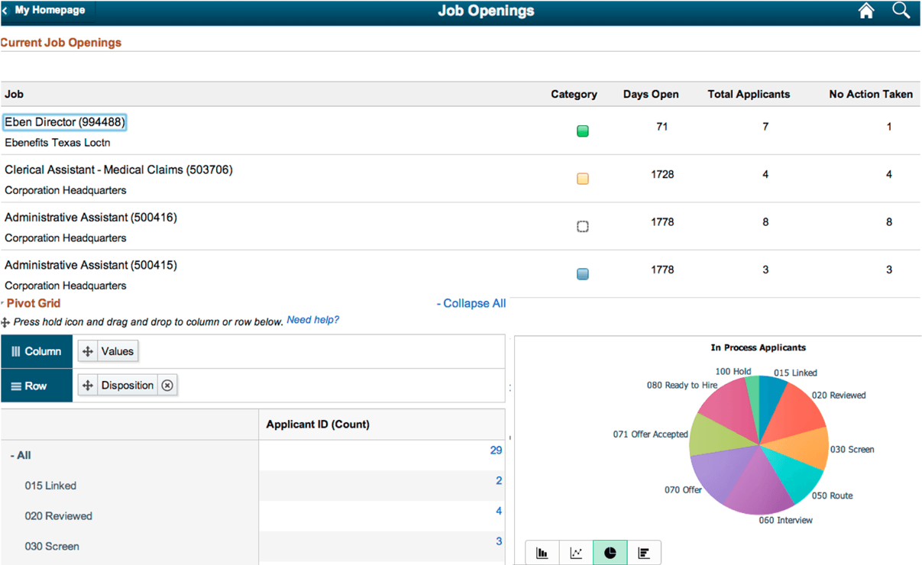Open the Home page icon
The height and width of the screenshot is (565, 922).
(865, 11)
